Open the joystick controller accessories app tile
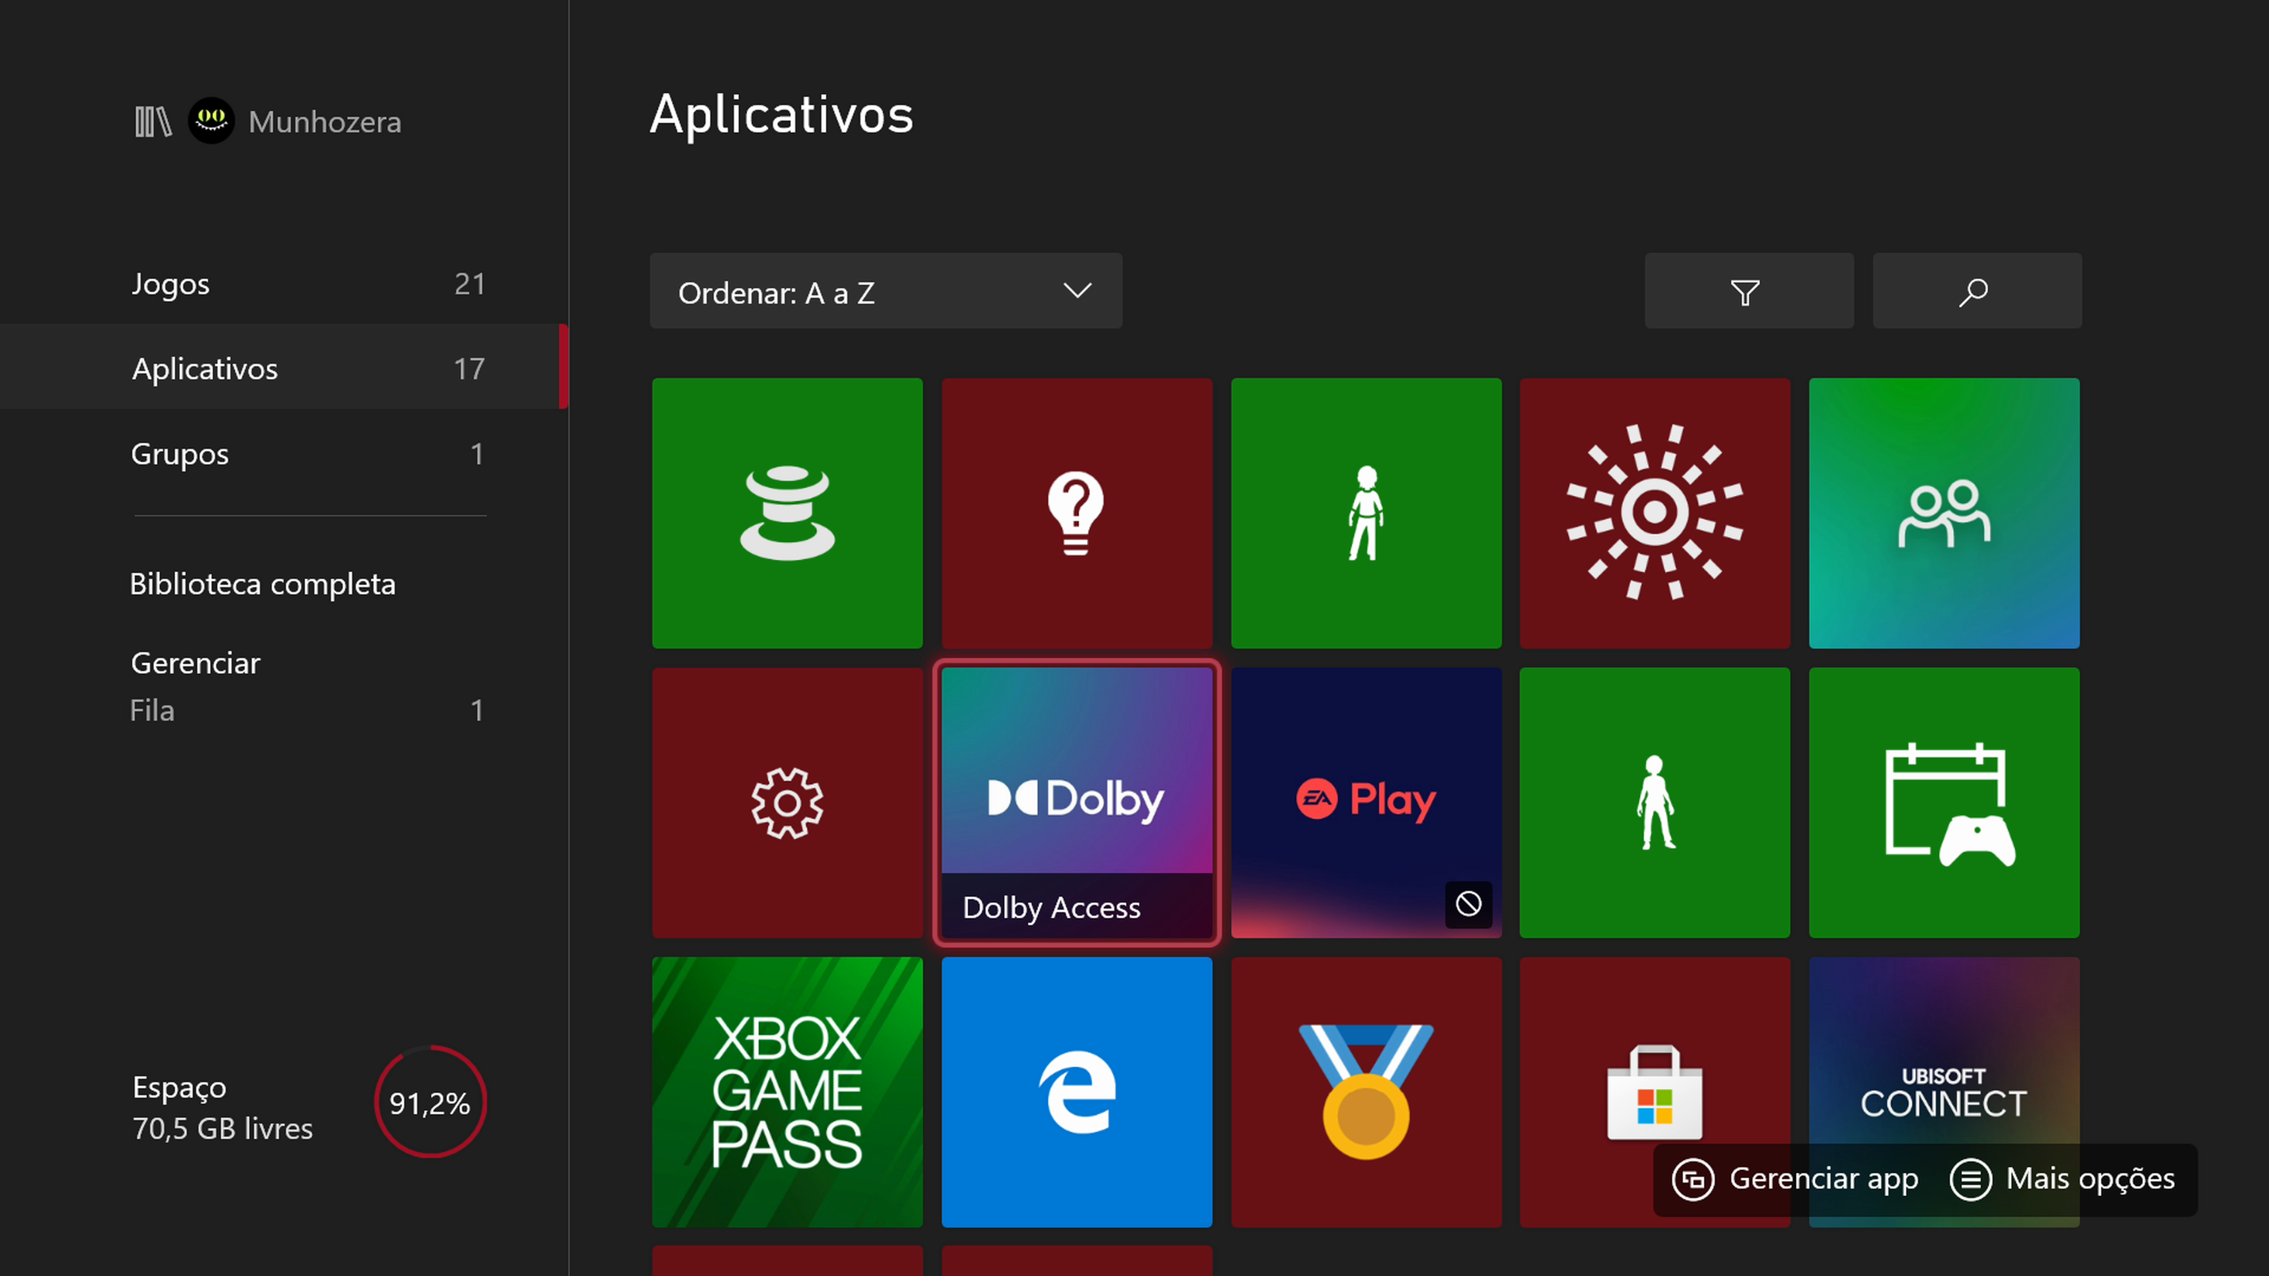This screenshot has height=1276, width=2269. coord(786,513)
